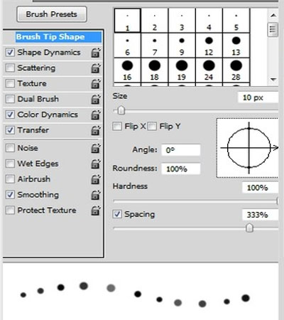Screen dimensions: 284x320
Task: Open Transfer settings label
Action: (33, 130)
